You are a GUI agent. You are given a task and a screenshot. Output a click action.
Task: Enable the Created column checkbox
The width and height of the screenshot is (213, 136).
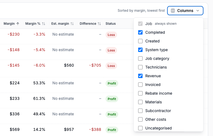click(x=140, y=41)
